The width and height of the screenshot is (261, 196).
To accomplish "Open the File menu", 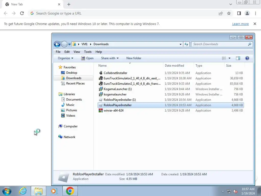I will point(58,52).
